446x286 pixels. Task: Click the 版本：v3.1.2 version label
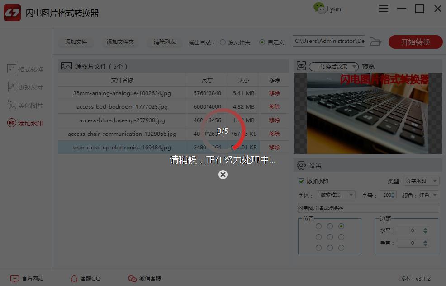click(x=415, y=279)
